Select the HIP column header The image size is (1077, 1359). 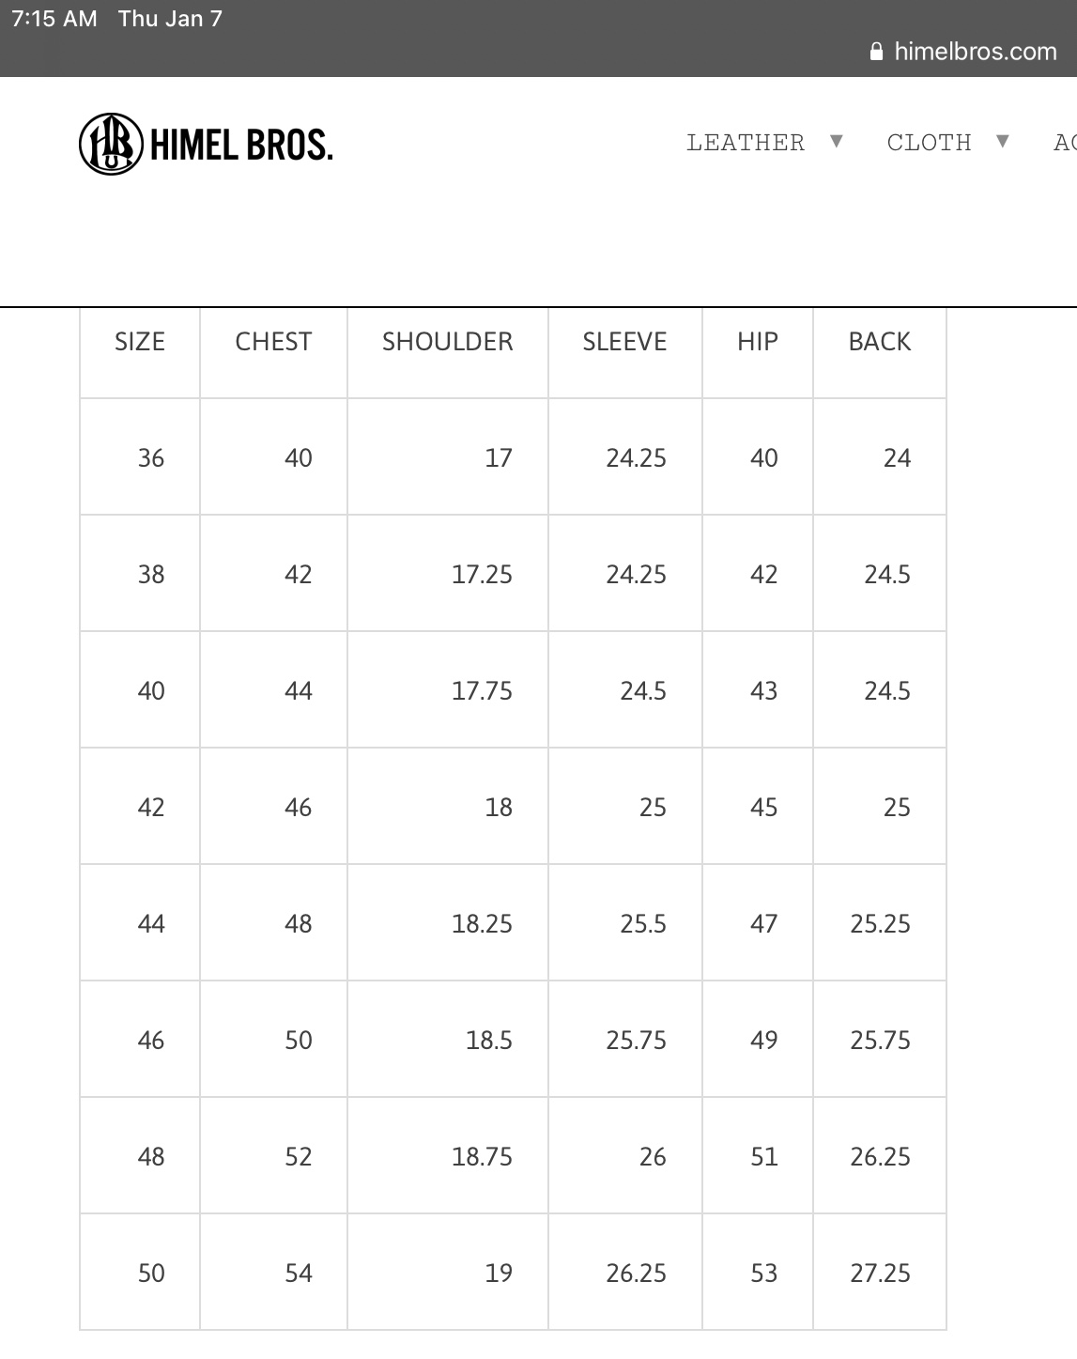758,341
